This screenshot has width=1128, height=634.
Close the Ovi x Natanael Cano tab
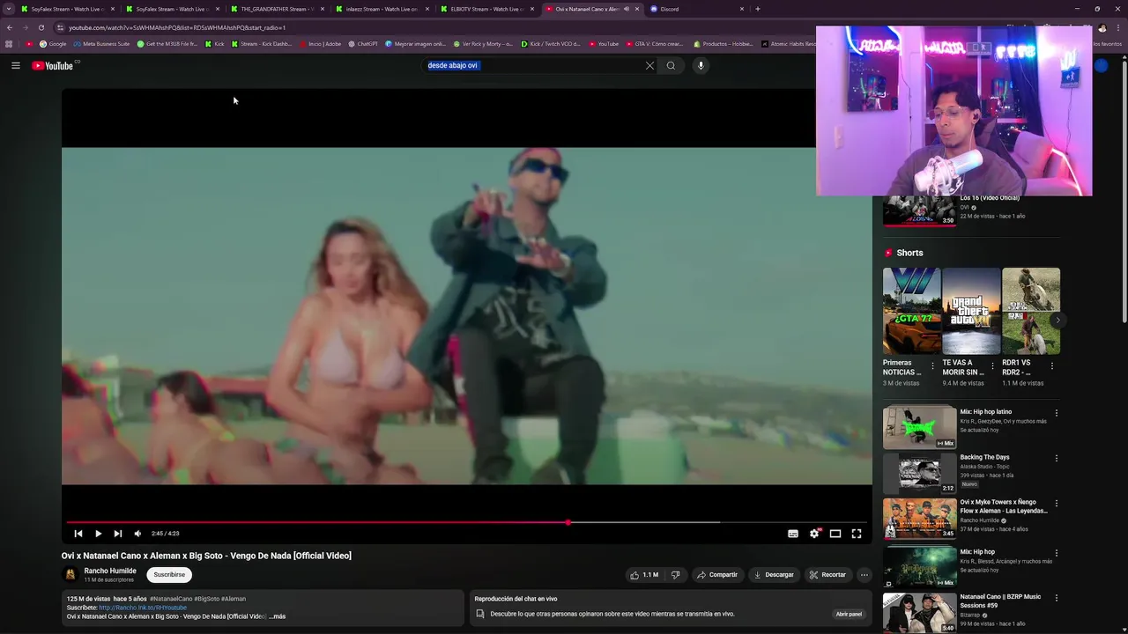tap(636, 9)
